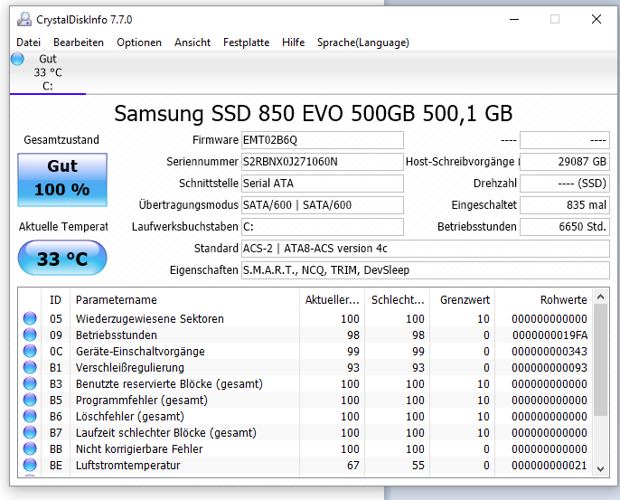The width and height of the screenshot is (620, 500).
Task: Click the Seriennummer field S2RBNX0J271060N
Action: coord(323,162)
